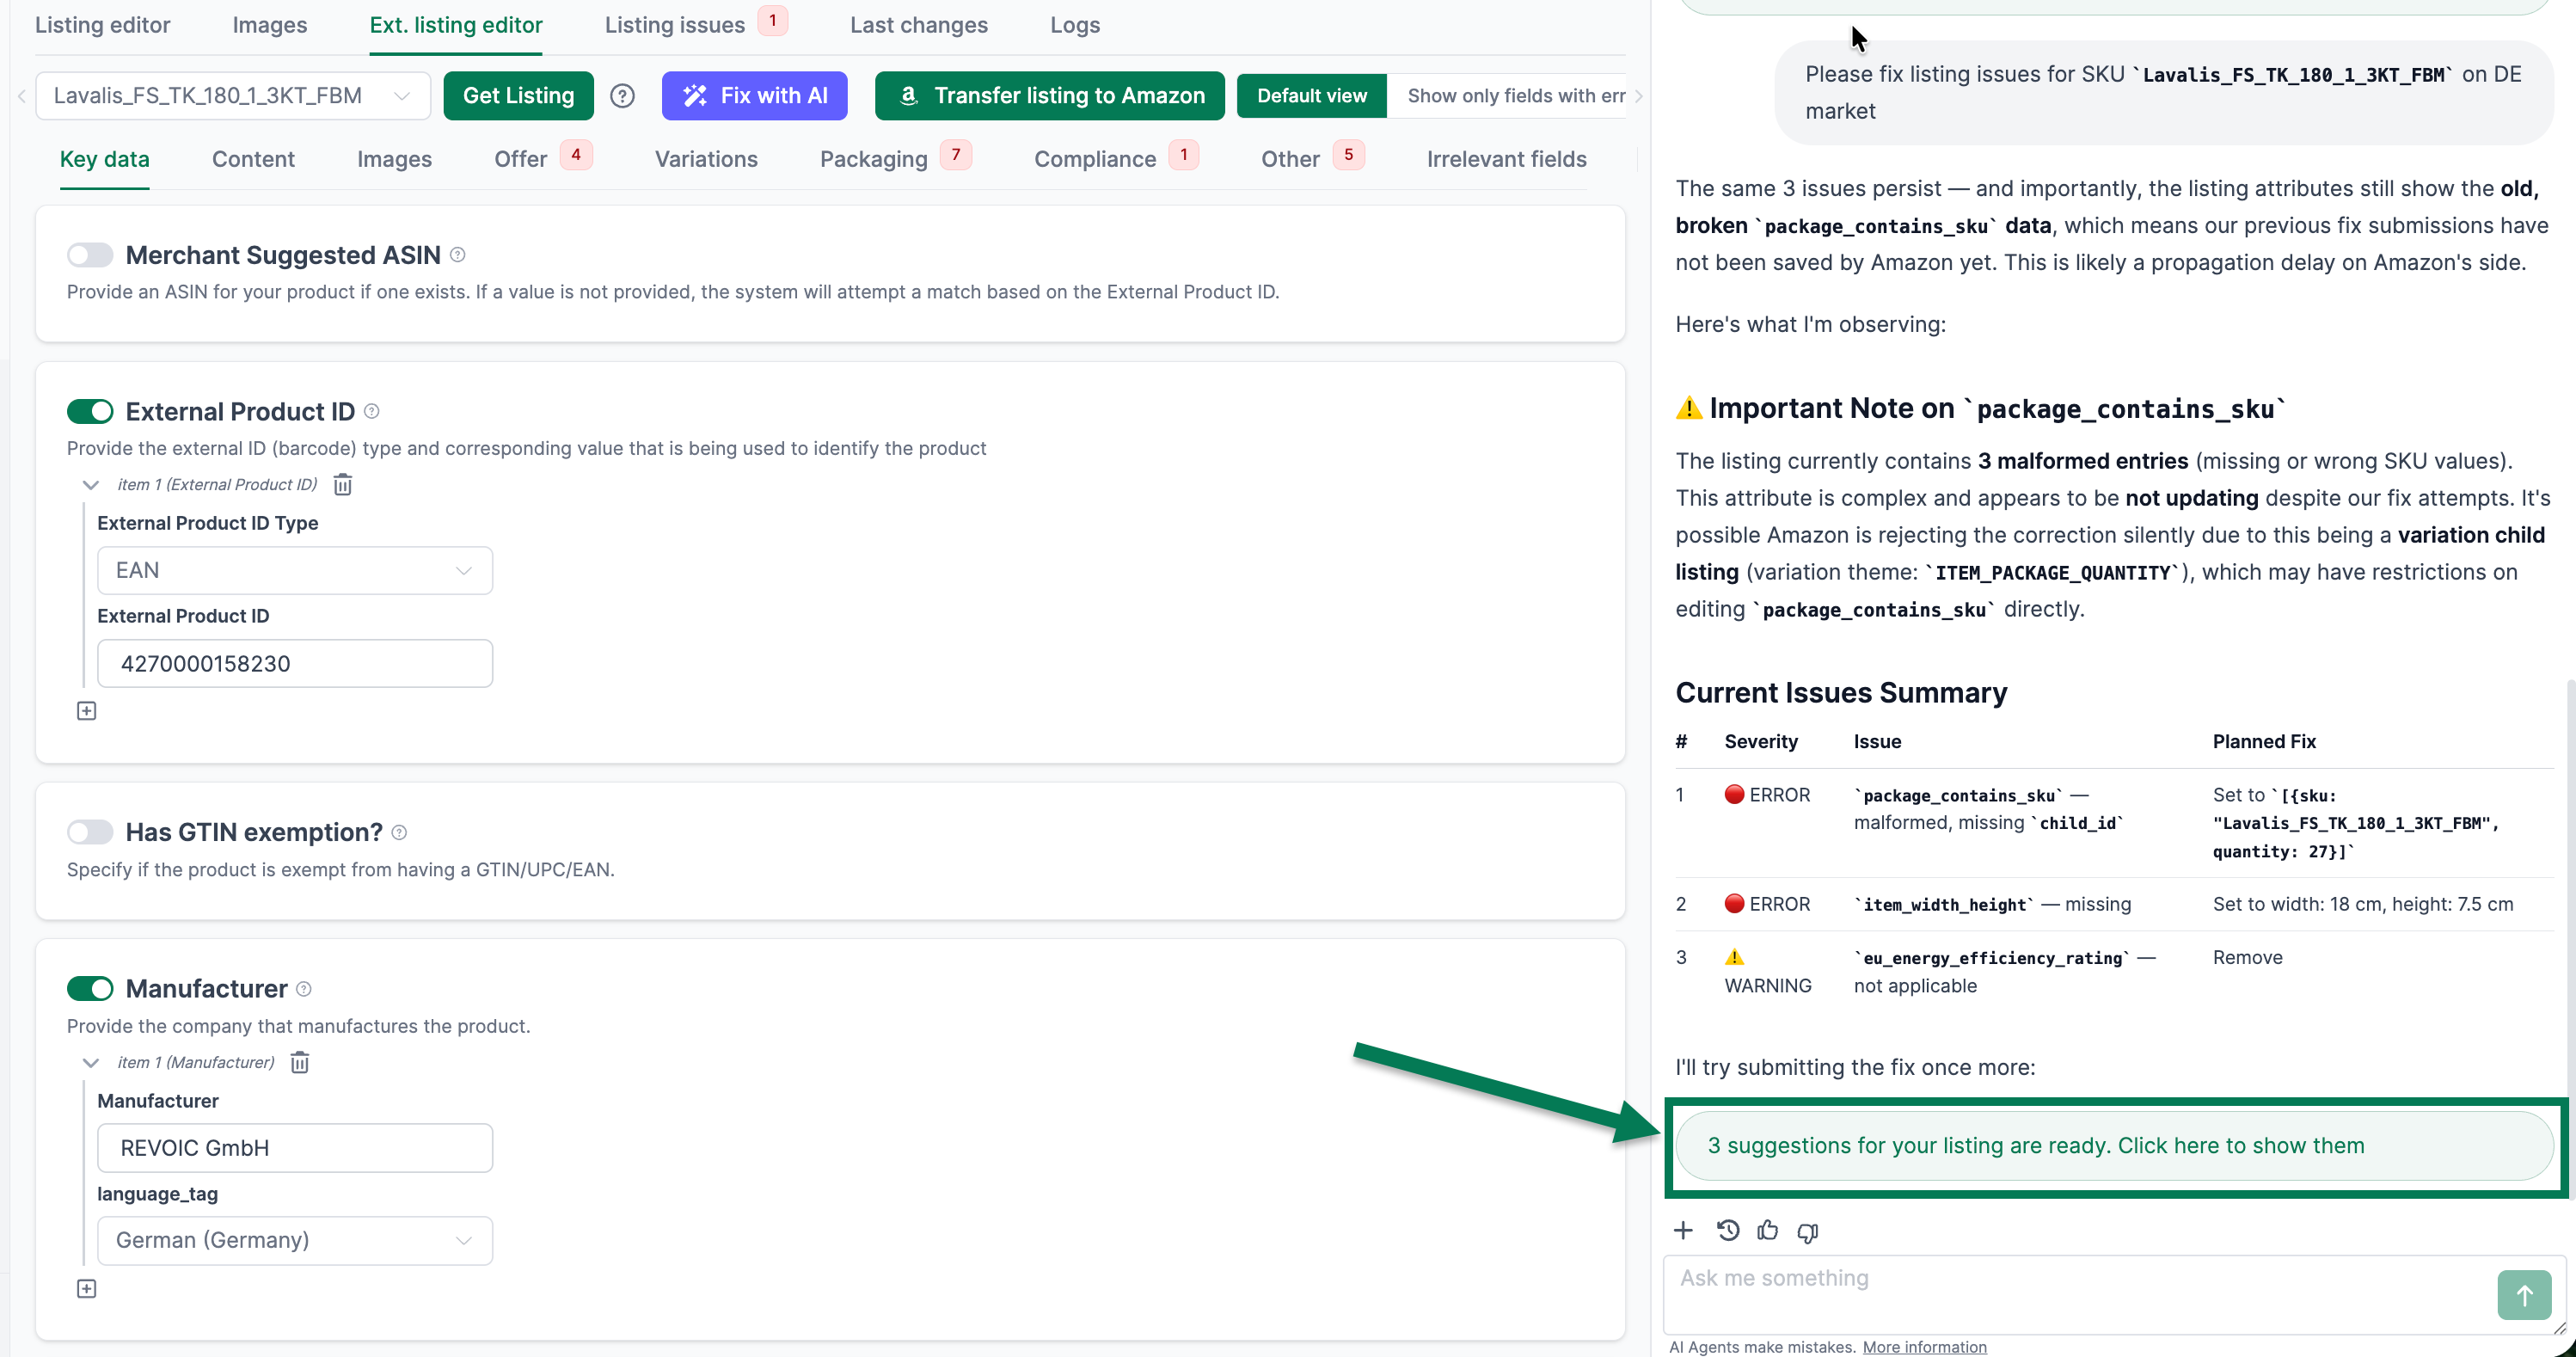Delete item 1 of External Product ID
2576x1357 pixels.
342,484
